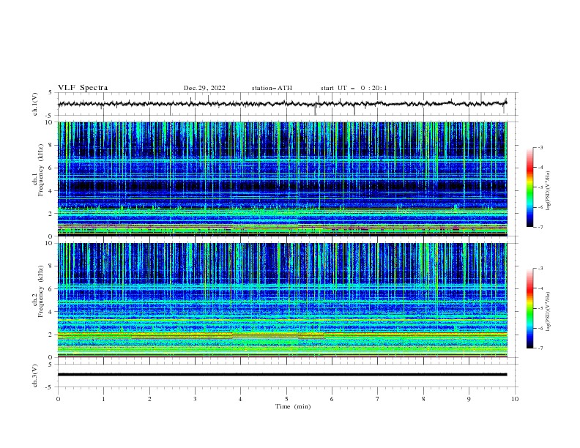
Task: Click the "-7" tick on ch.1 colorbar
Action: (540, 228)
